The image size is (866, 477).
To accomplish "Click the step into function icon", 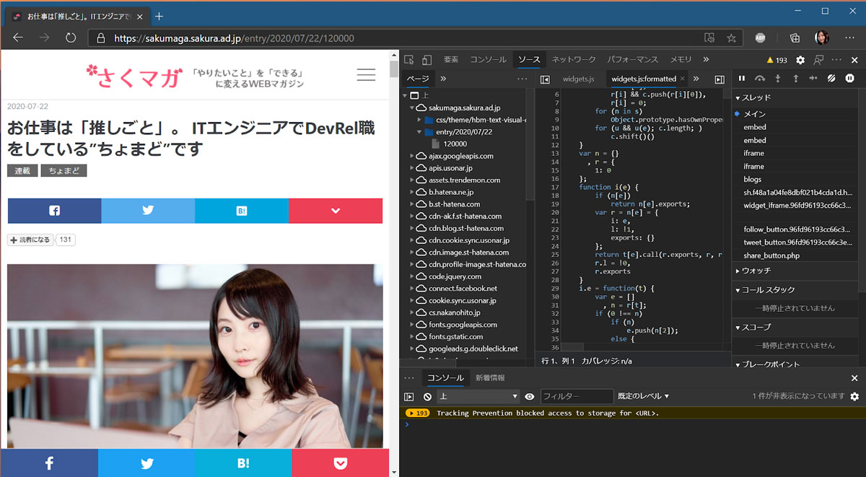I will (x=778, y=78).
